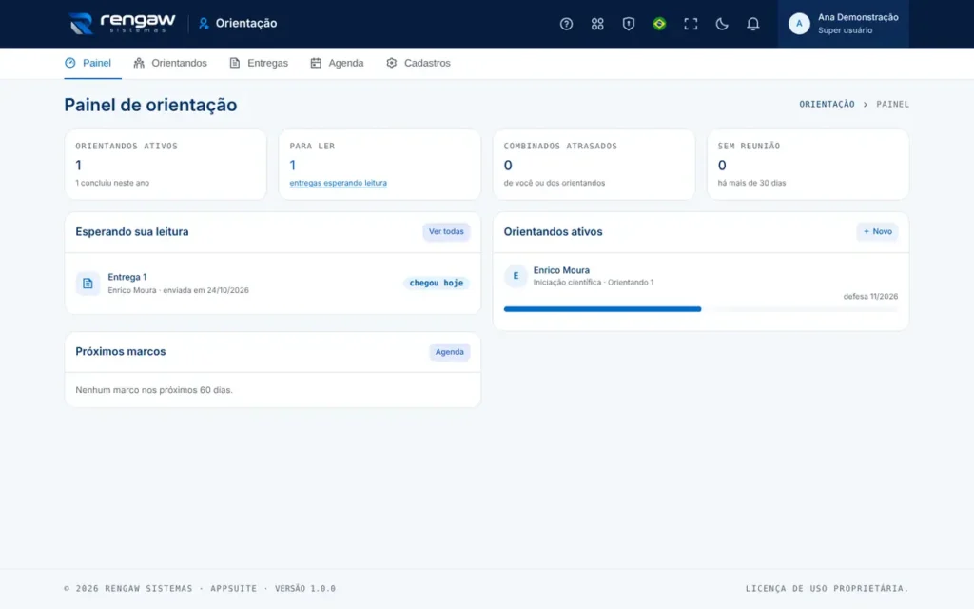Click the ORIENTAÇÃO breadcrumb link

coord(827,105)
